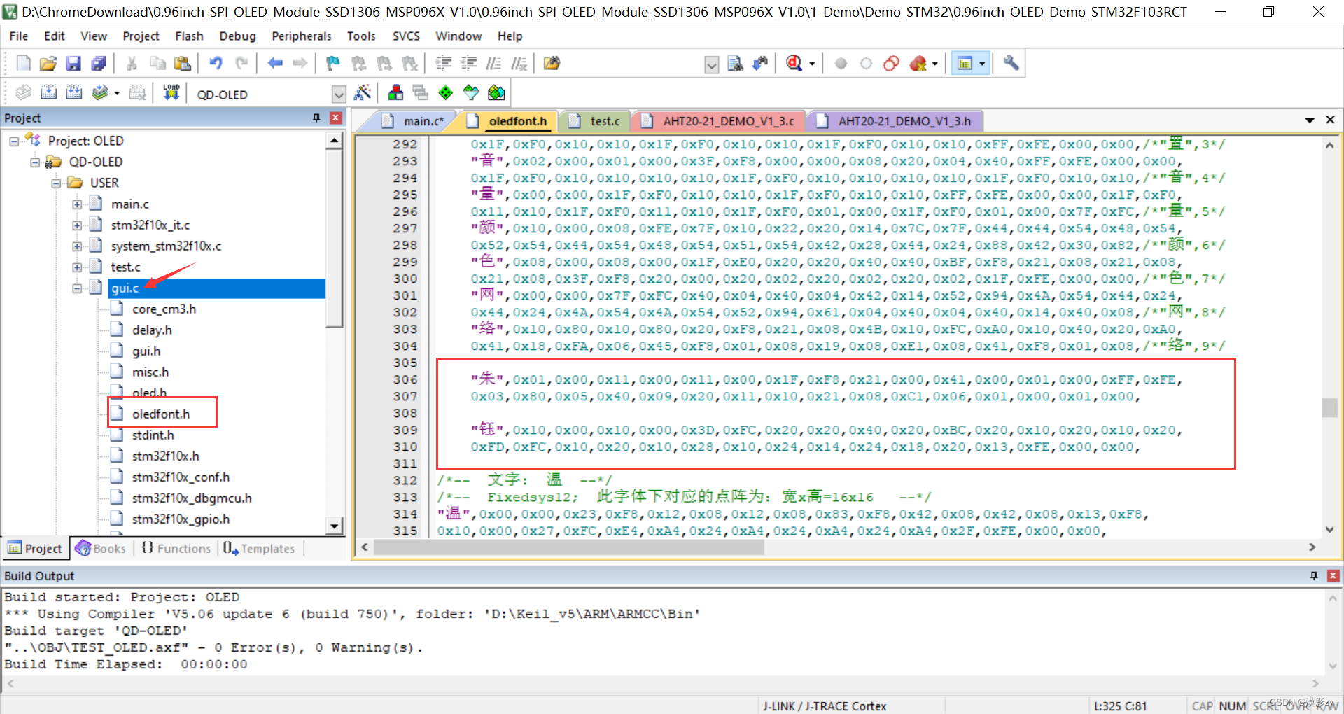Click the green diamond Manage Run-Time Environment icon
The image size is (1344, 714).
pyautogui.click(x=445, y=92)
